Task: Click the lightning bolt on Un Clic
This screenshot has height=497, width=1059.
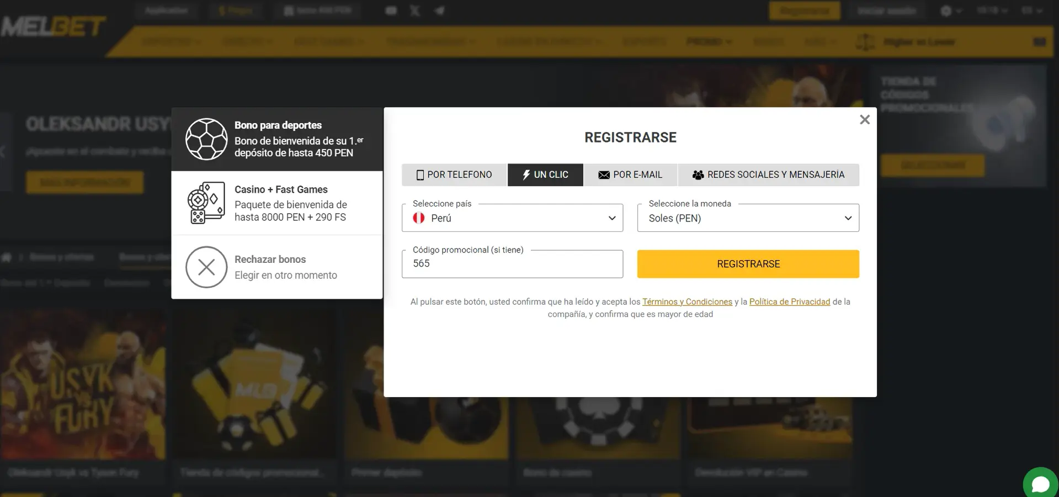Action: [x=526, y=175]
